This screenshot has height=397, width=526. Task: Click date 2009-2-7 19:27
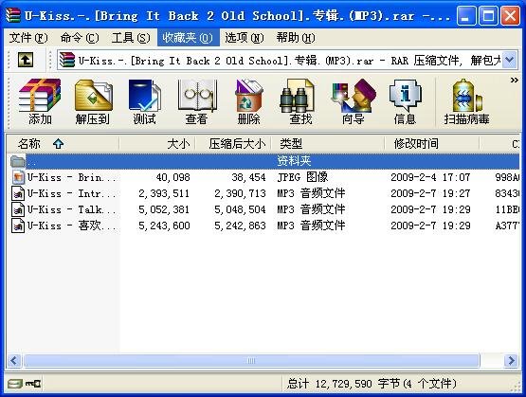(x=430, y=193)
